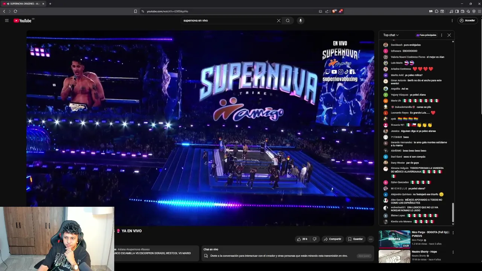Go back with the browser arrow
The width and height of the screenshot is (482, 271).
click(x=4, y=11)
